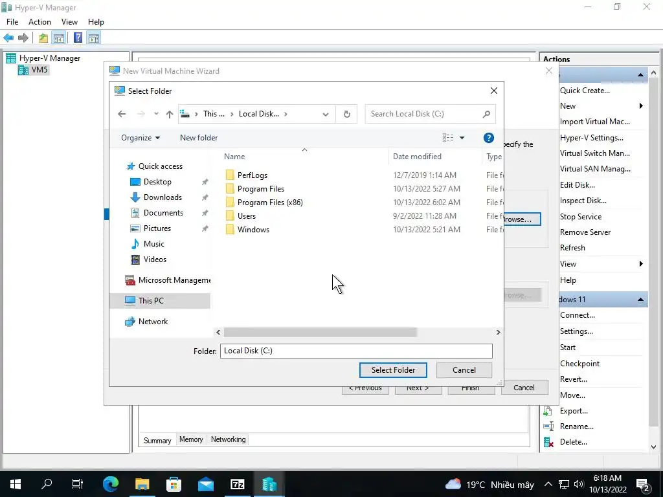Click the Show/Hide Console Tree toolbar icon
663x497 pixels.
coord(59,38)
